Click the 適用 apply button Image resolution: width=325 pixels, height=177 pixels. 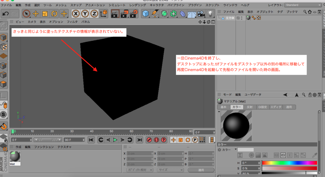[x=201, y=170]
